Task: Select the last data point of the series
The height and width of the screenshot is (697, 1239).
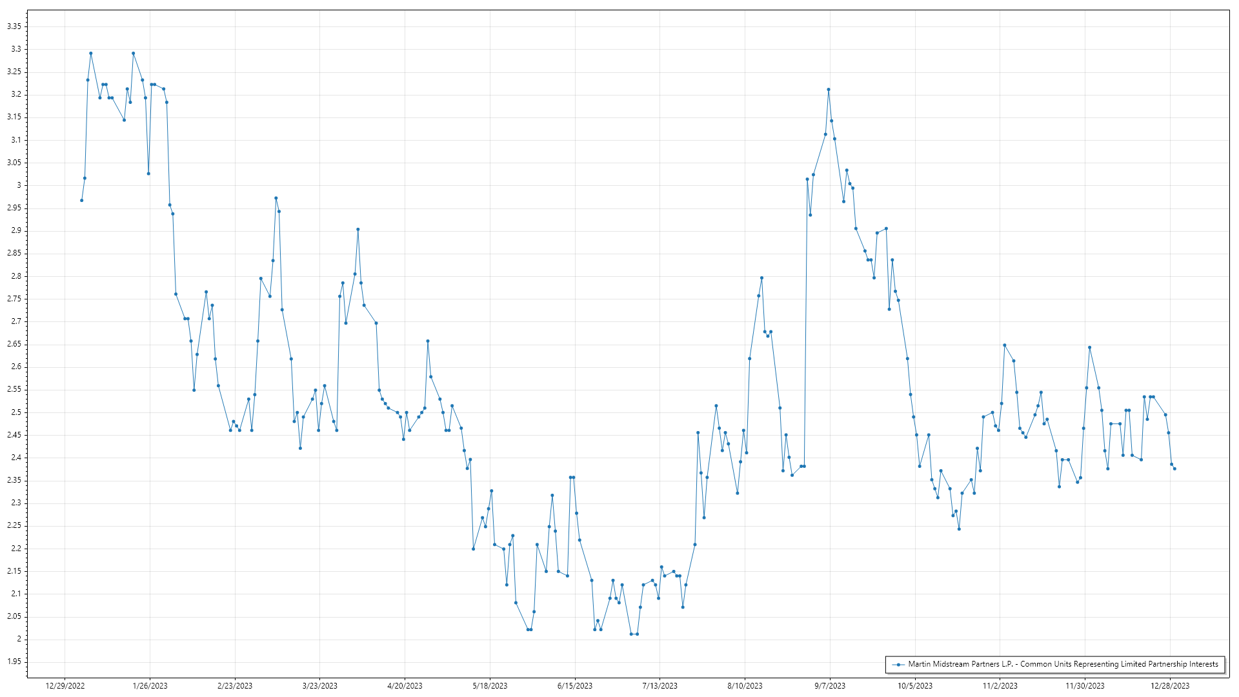Action: click(x=1174, y=469)
